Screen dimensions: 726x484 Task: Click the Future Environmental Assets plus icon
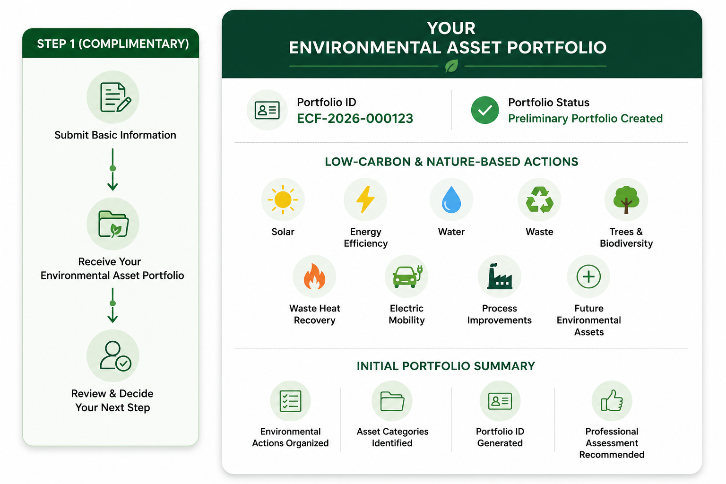pyautogui.click(x=589, y=277)
